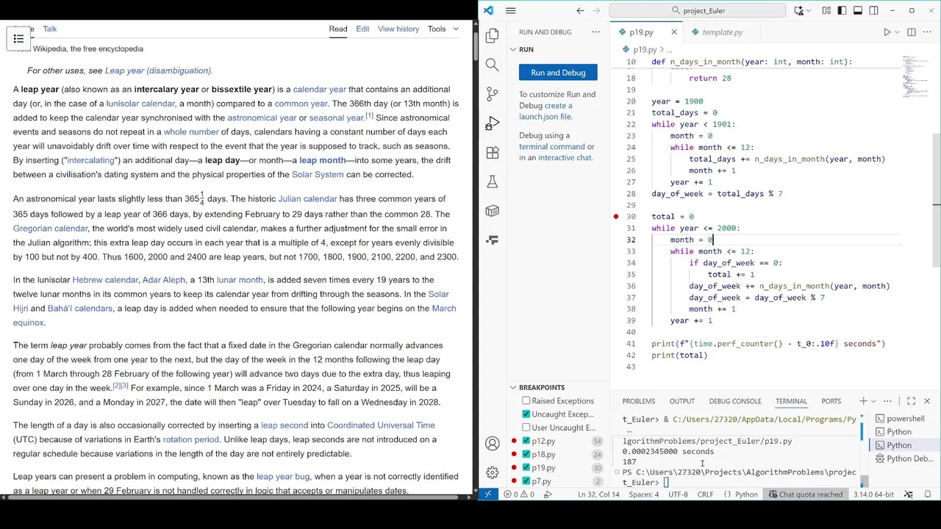Open the interactive chat link
Viewport: 941px width, 529px height.
point(565,158)
